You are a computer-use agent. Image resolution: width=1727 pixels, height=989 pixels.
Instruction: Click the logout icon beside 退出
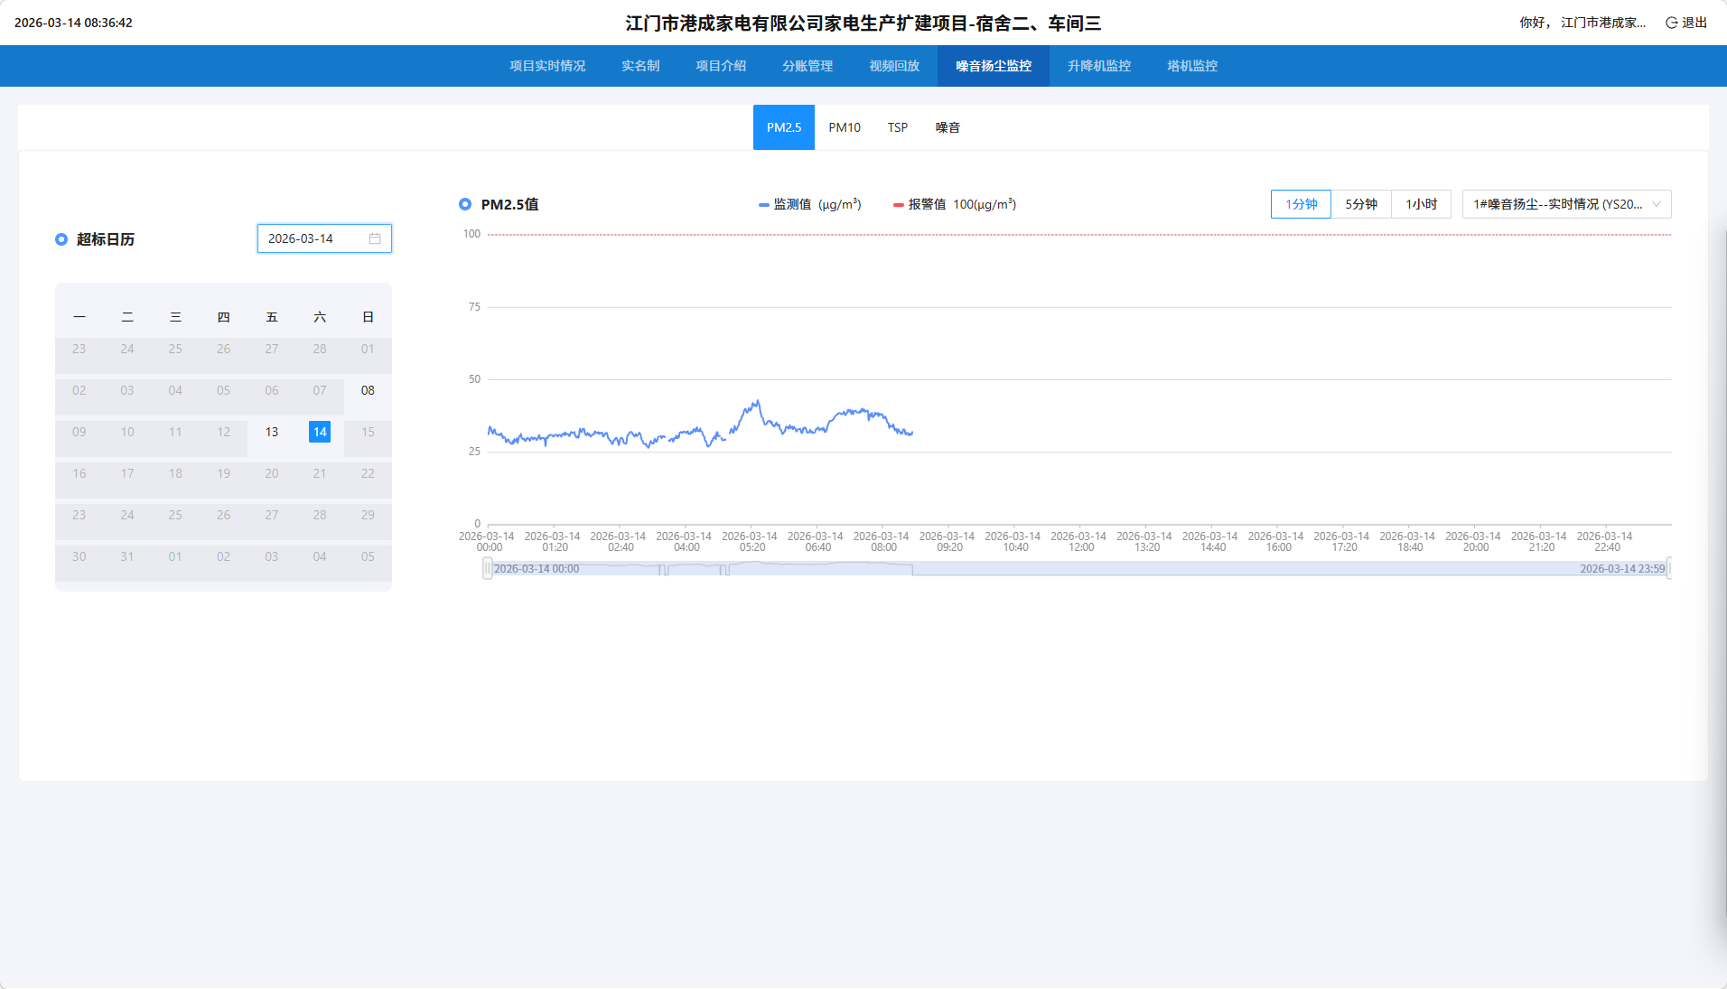coord(1671,23)
